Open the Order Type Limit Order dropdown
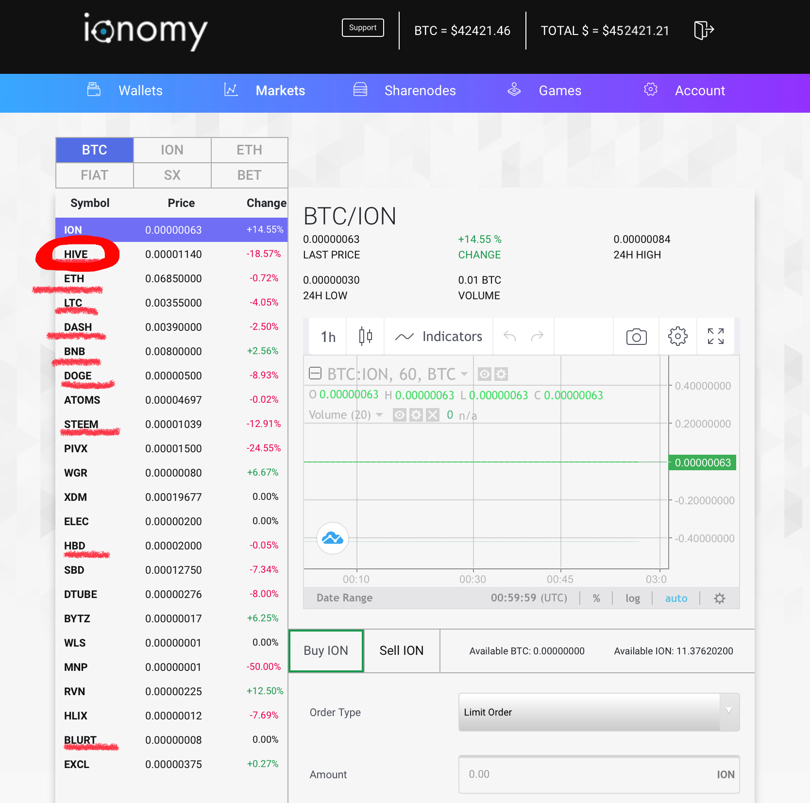This screenshot has width=810, height=803. [599, 712]
